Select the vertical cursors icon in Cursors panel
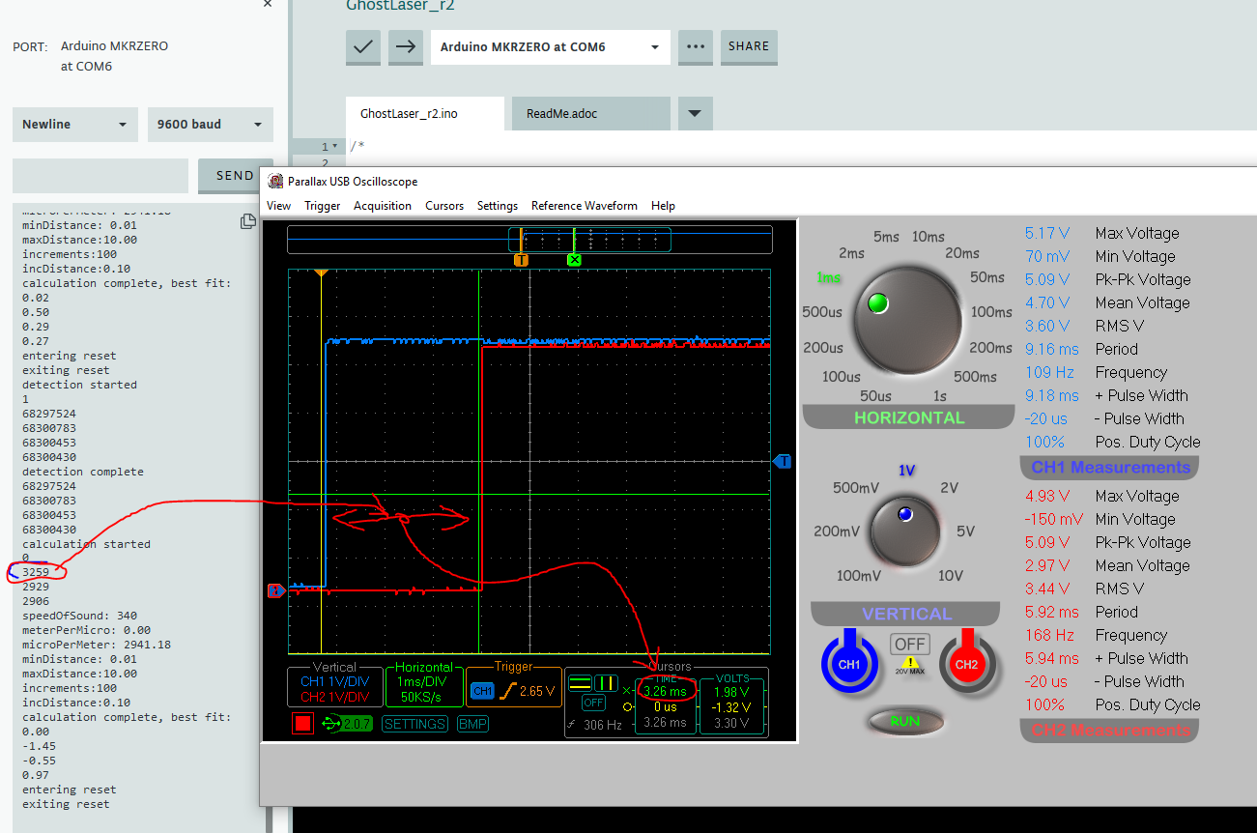 [x=606, y=683]
